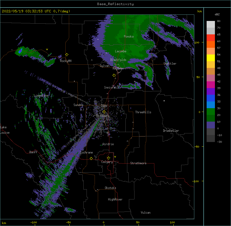This screenshot has height=226, width=231.
Task: Click the Ponoka city label
Action: (129, 37)
